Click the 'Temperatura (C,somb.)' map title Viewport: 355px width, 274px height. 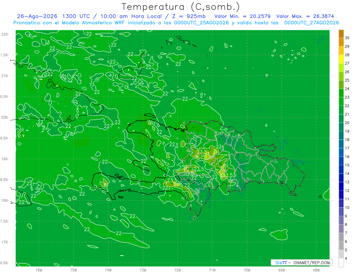tap(180, 7)
